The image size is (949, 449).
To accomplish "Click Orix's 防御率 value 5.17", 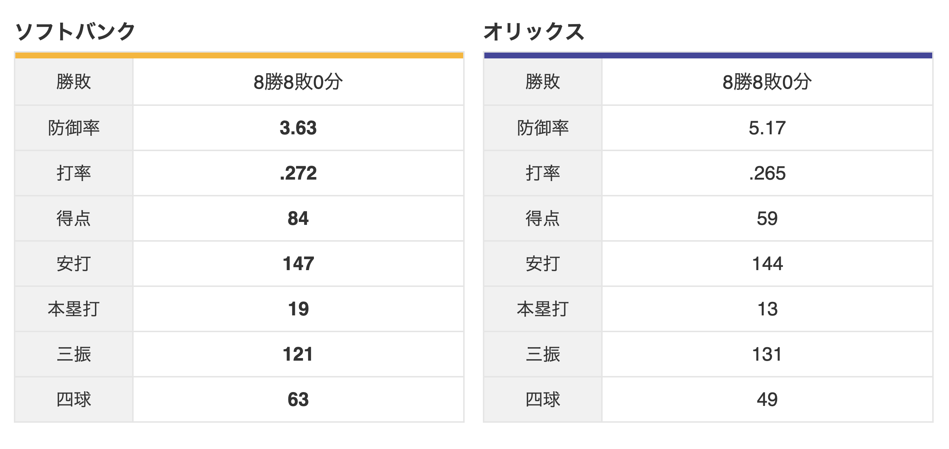I will 767,128.
